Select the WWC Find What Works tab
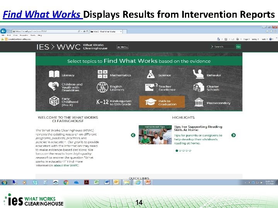Image resolution: width=278 pixels, height=208 pixels. 106,32
